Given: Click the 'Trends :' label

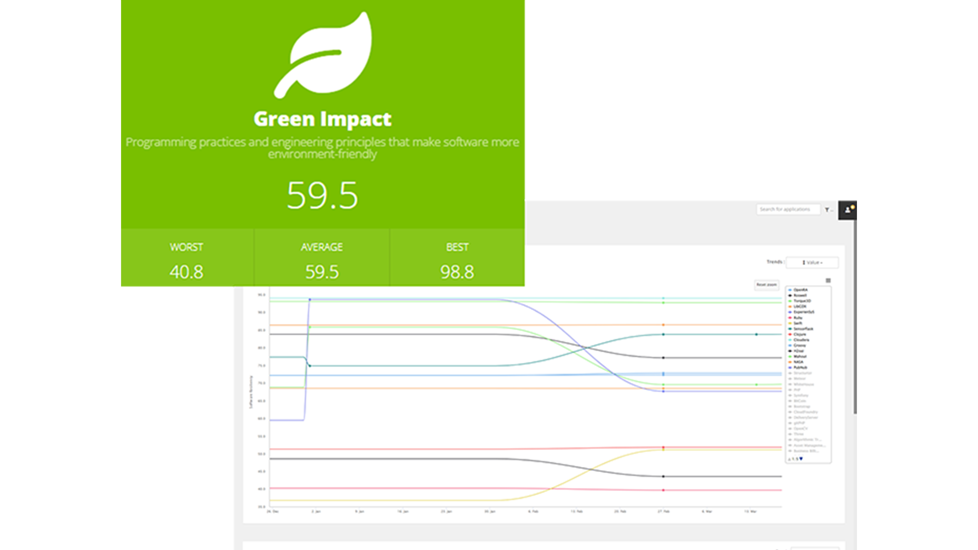Looking at the screenshot, I should (775, 262).
